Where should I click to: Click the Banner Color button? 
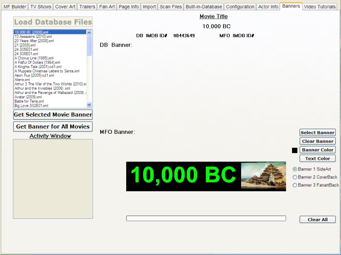click(x=318, y=150)
